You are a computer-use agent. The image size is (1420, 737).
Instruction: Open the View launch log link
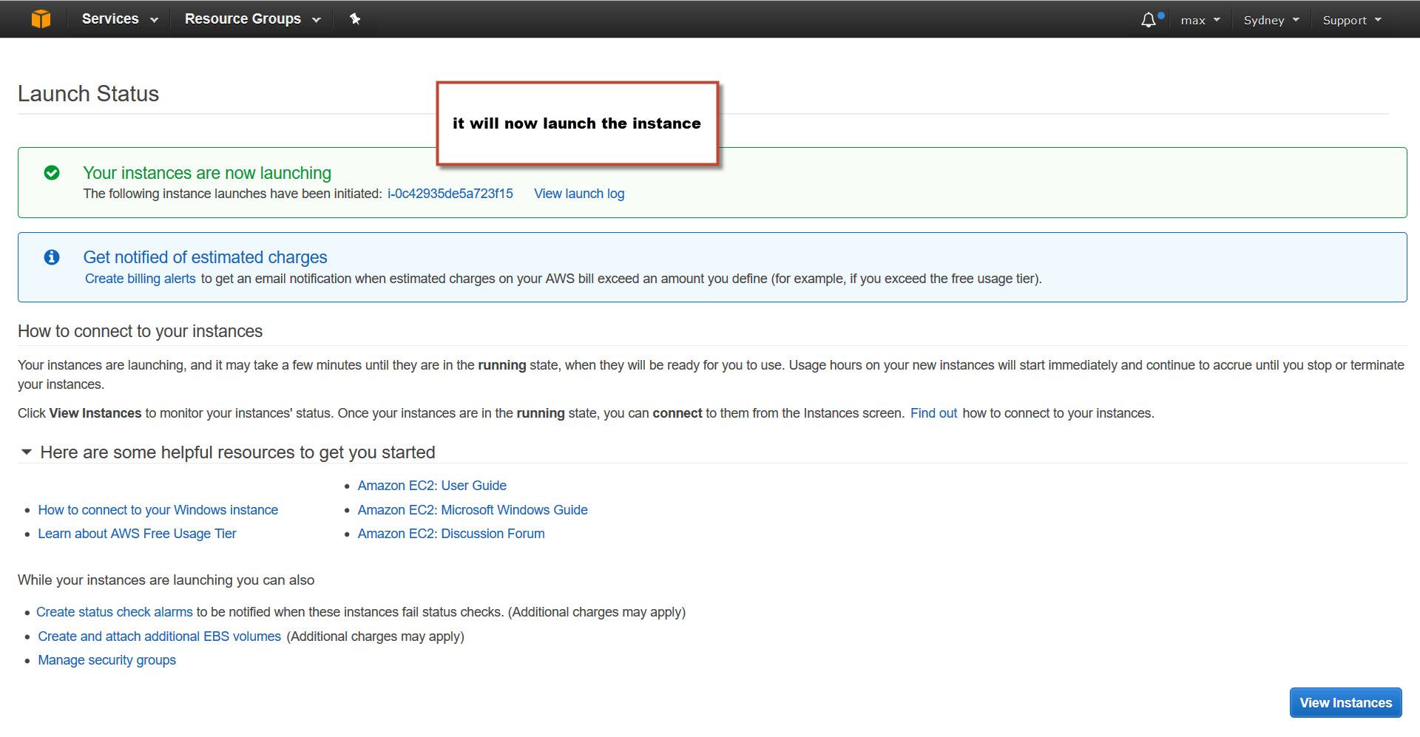point(579,194)
